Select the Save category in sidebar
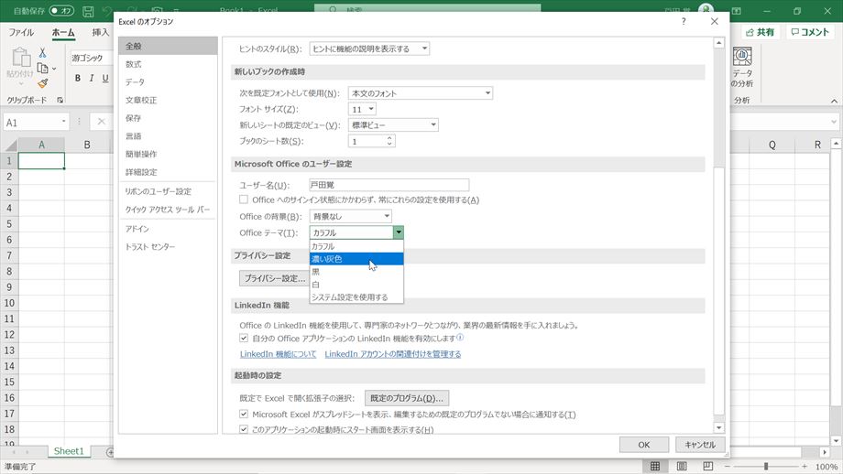 168,118
